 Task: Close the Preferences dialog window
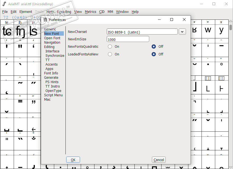point(184,19)
